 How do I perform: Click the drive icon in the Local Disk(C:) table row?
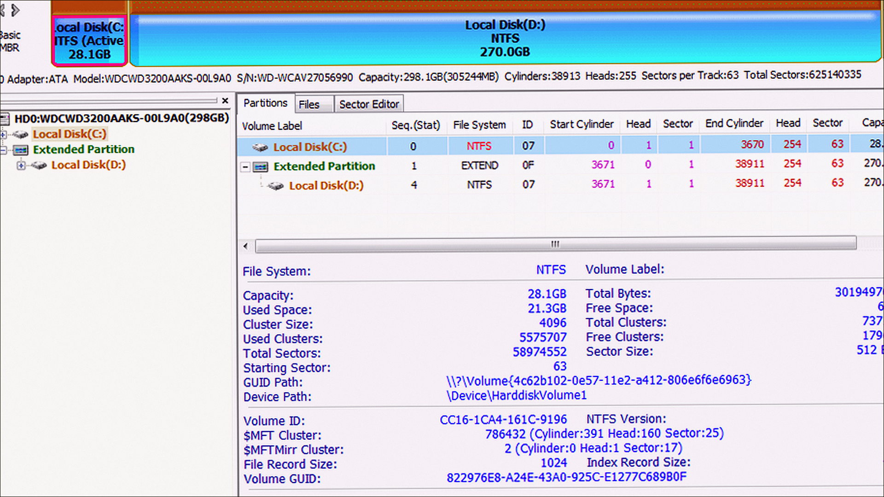(260, 147)
